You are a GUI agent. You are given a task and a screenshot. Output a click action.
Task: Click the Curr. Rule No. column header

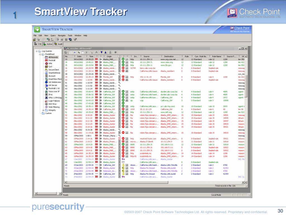pos(199,56)
